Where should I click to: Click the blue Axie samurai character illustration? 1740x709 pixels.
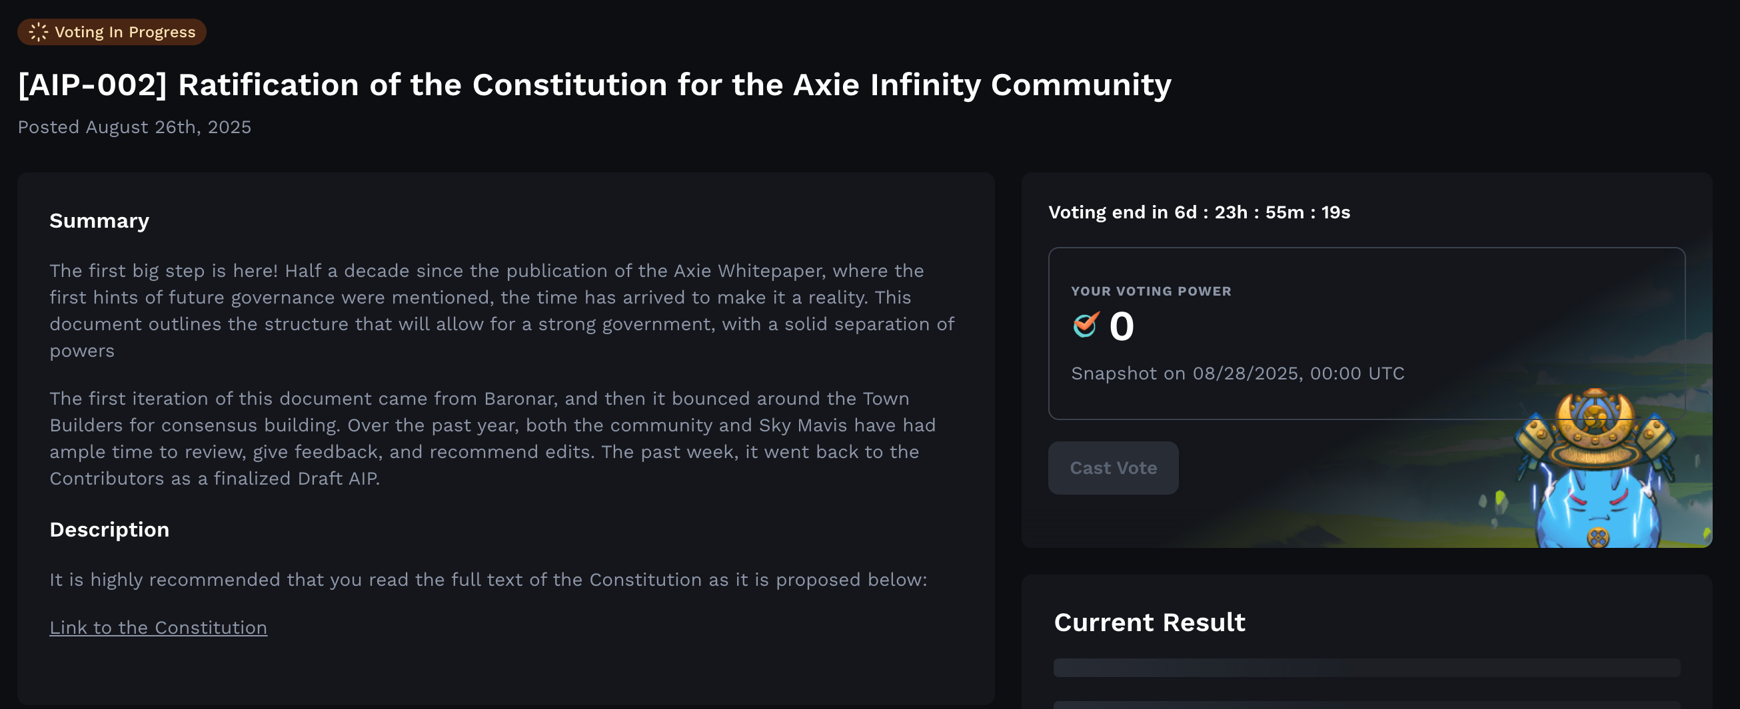tap(1596, 472)
